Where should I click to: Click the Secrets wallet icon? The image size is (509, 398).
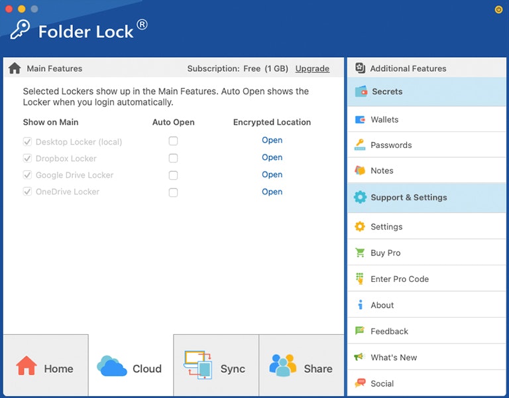(x=361, y=92)
